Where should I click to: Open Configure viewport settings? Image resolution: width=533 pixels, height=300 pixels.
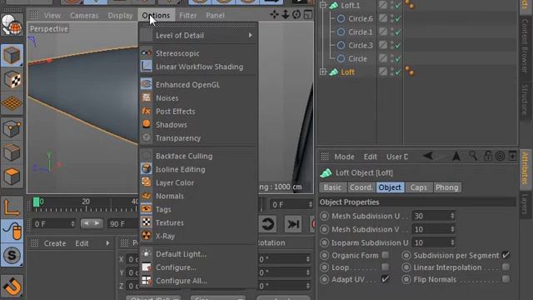click(198, 267)
